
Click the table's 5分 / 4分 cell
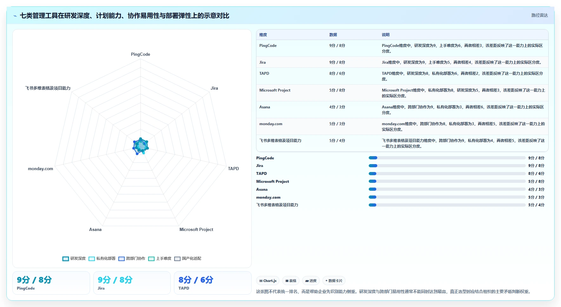coord(337,141)
